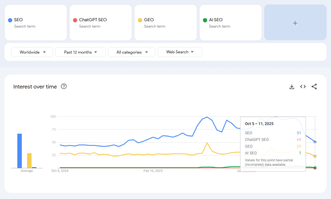Click the yellow GEO average bar
This screenshot has width=331, height=199.
coord(29,161)
